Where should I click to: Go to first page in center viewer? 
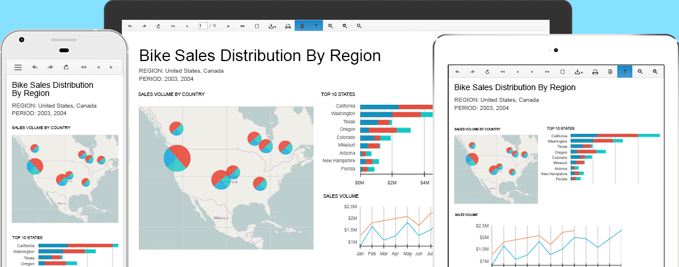point(173,26)
